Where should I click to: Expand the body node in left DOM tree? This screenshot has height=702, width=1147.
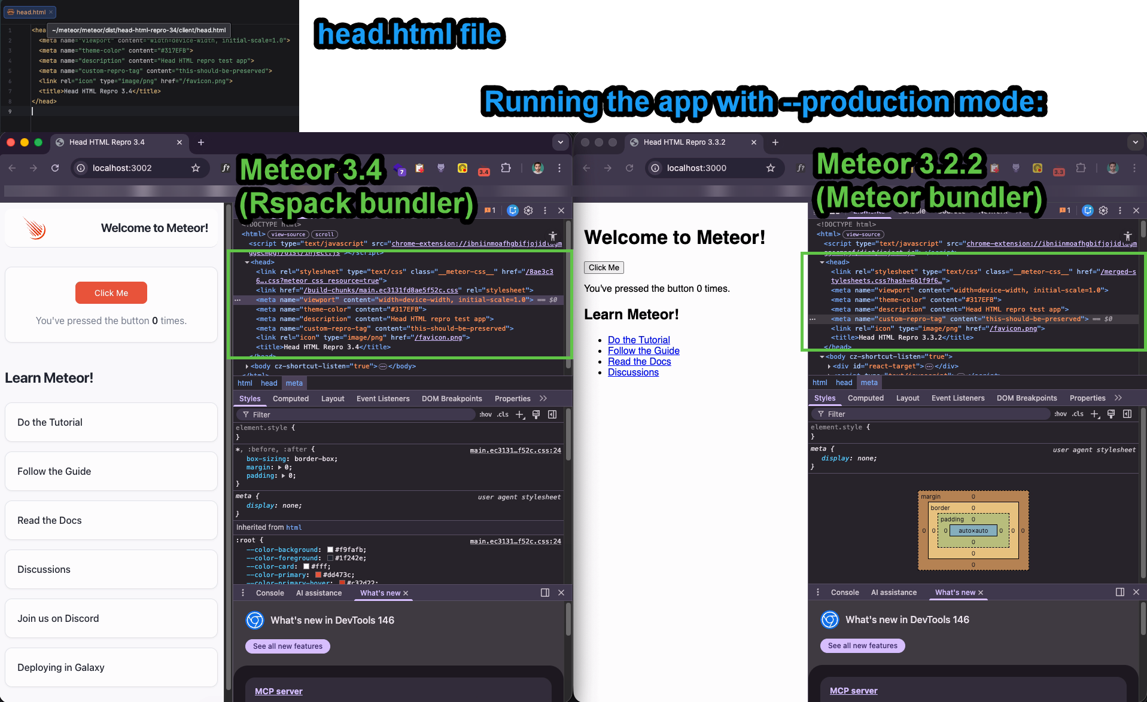[x=247, y=367]
